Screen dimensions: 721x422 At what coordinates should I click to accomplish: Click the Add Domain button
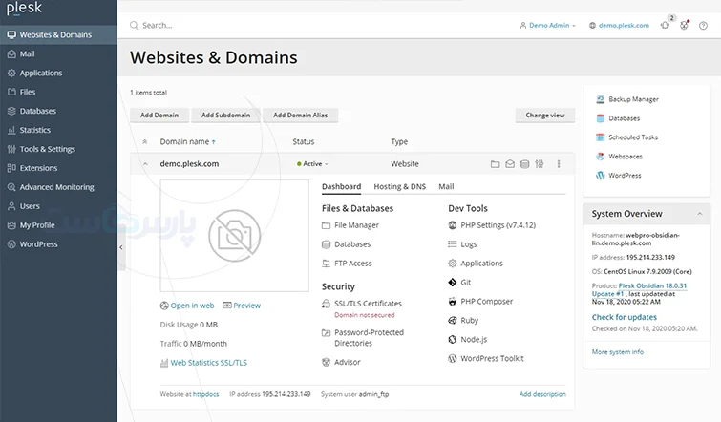click(x=159, y=116)
